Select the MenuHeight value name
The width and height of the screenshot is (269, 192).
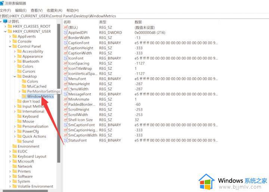click(79, 84)
